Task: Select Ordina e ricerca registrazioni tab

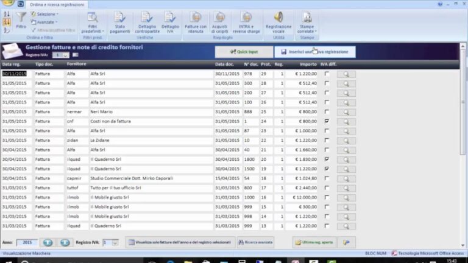Action: (x=57, y=4)
